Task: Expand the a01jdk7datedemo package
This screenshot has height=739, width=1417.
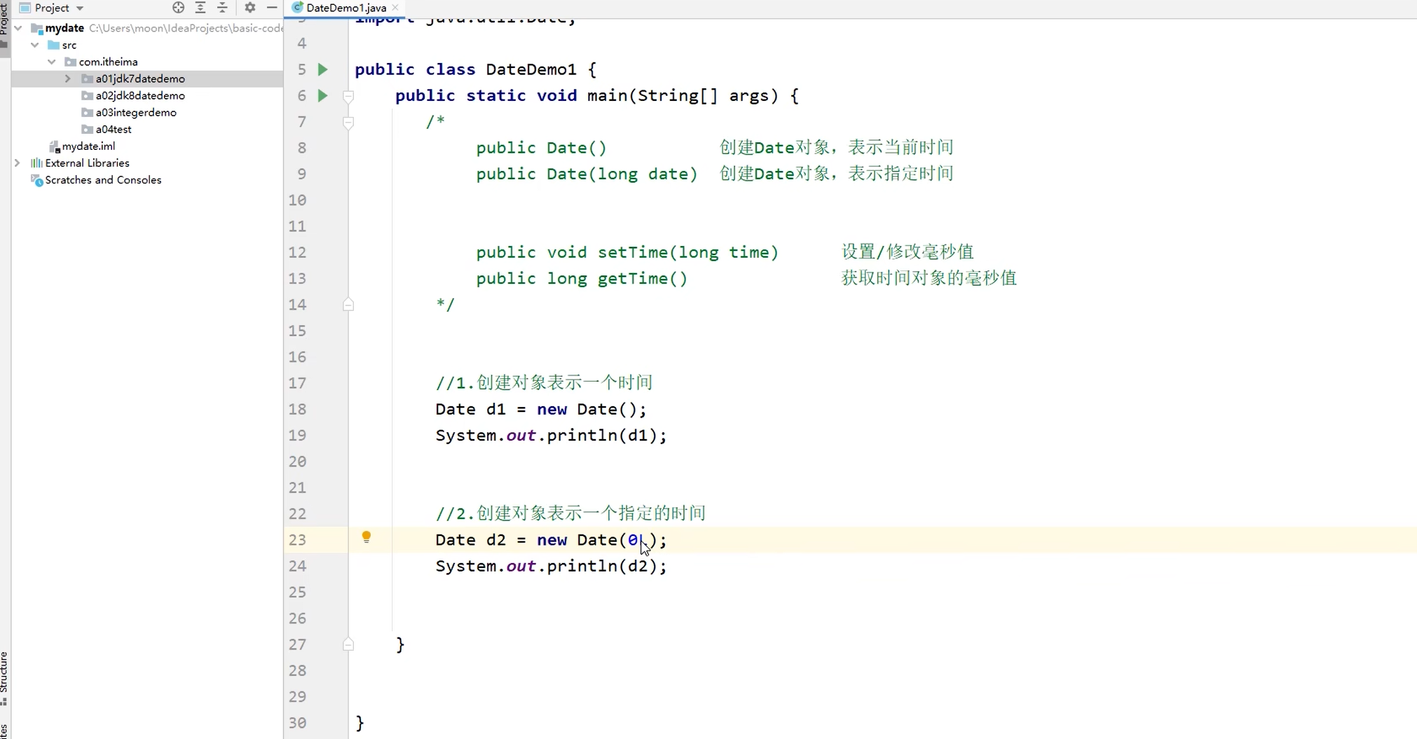Action: coord(68,78)
